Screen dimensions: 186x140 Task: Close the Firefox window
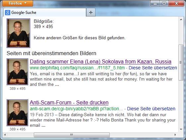[176, 4]
